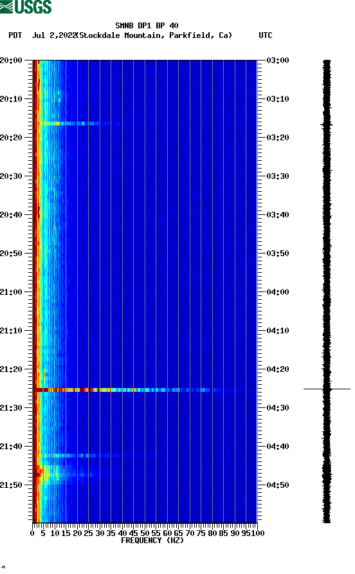355x574 pixels.
Task: Click the seismogram spike line near 04:25
Action: coord(327,389)
